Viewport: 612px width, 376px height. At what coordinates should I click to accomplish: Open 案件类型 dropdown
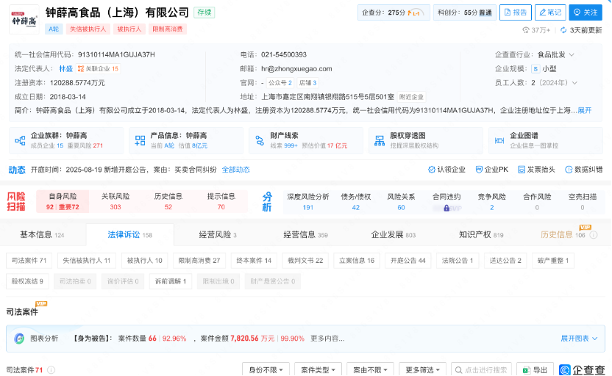pyautogui.click(x=318, y=370)
